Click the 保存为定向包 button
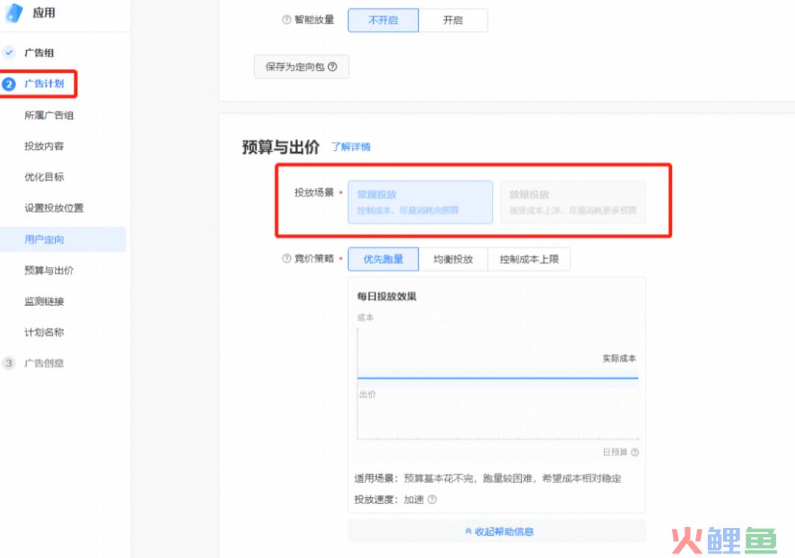 point(301,67)
